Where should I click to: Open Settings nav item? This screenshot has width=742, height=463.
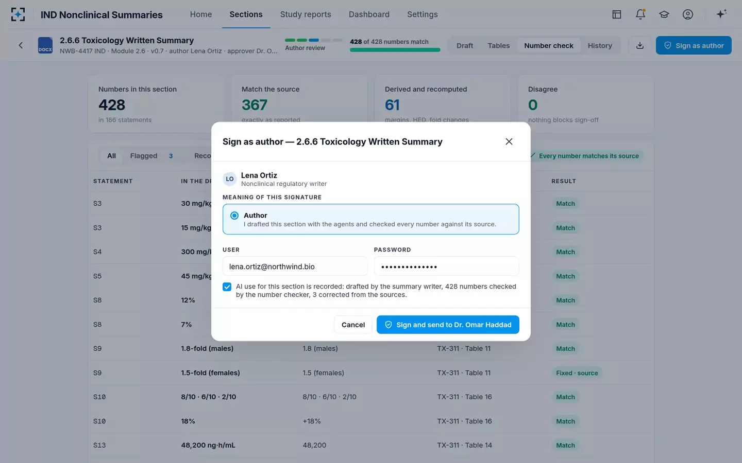click(x=423, y=14)
